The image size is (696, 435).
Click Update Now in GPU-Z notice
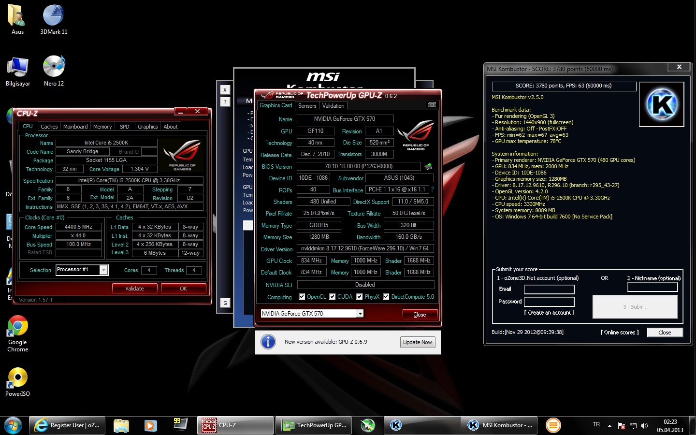[418, 342]
